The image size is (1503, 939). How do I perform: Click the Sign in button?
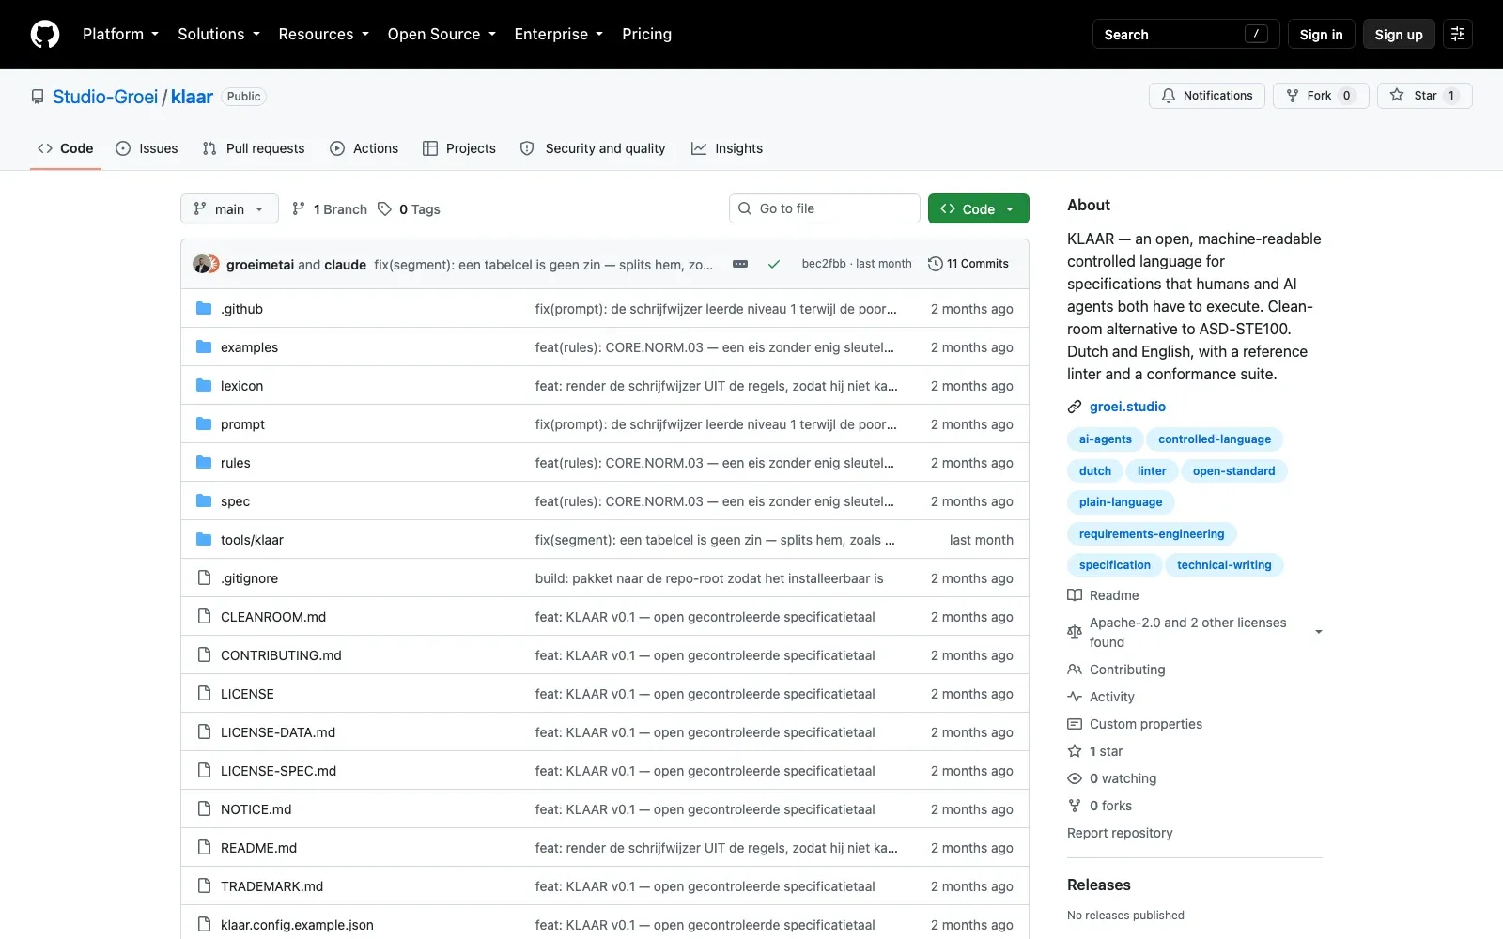(x=1321, y=34)
